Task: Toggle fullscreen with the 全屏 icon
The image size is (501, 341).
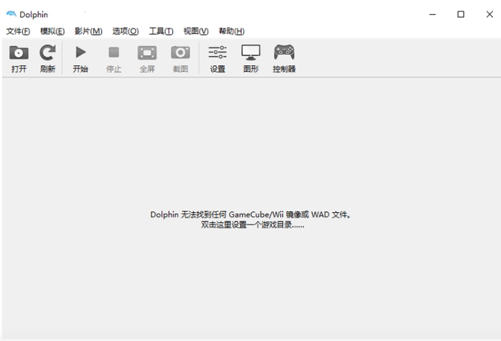Action: point(147,53)
